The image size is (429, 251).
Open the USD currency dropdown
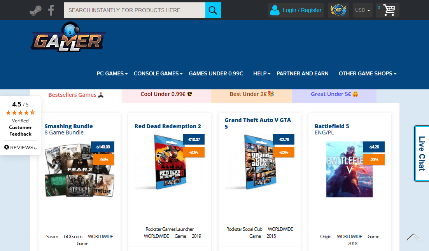[x=362, y=10]
